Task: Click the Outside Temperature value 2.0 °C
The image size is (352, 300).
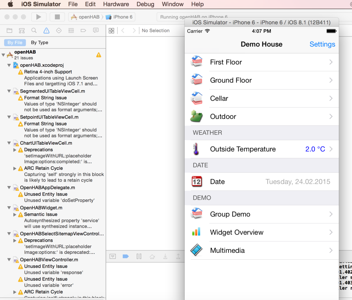Action: click(315, 149)
